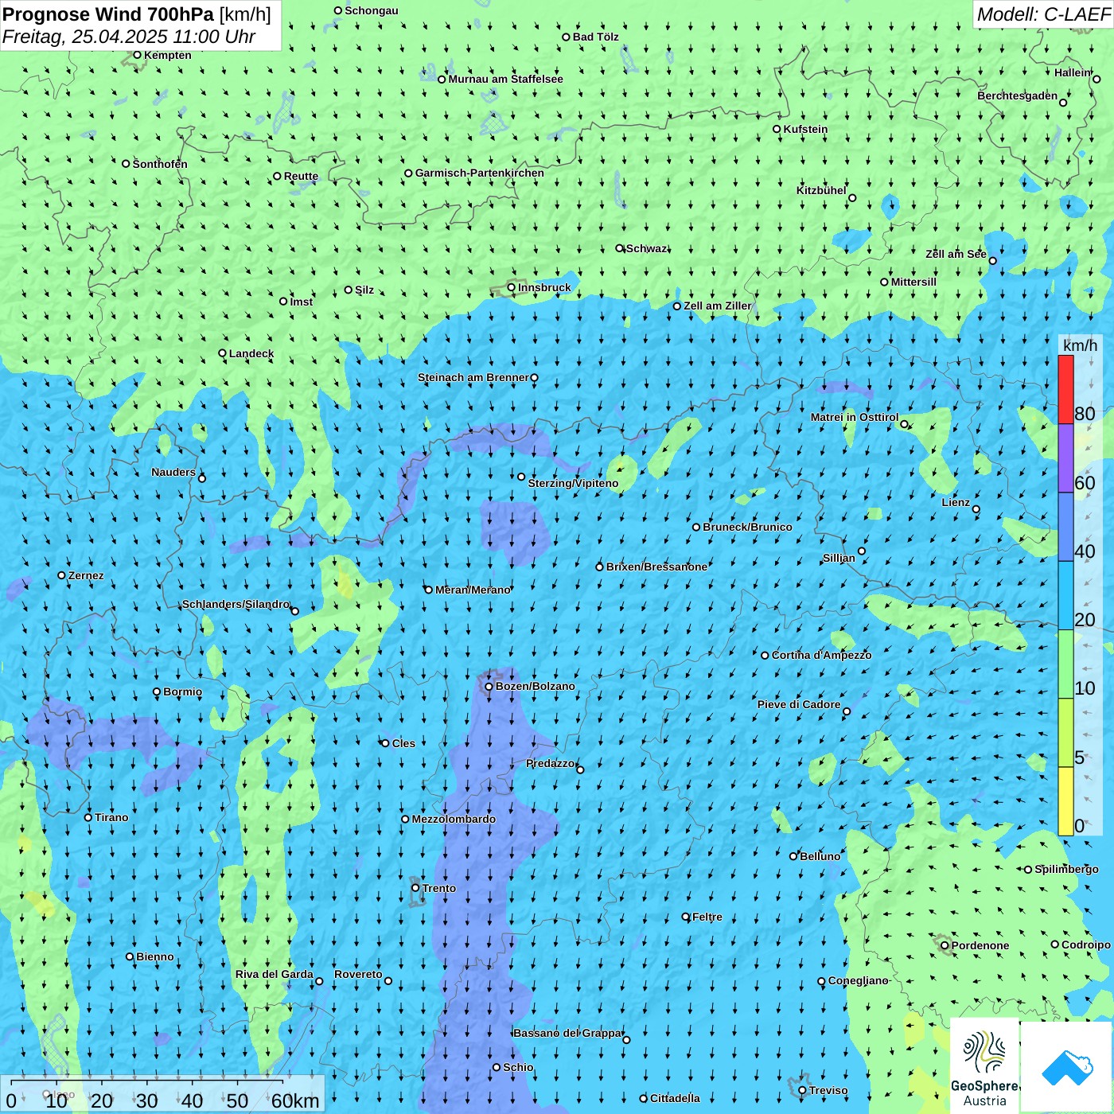Click the Bormio city marker circle
This screenshot has height=1114, width=1114.
[157, 692]
